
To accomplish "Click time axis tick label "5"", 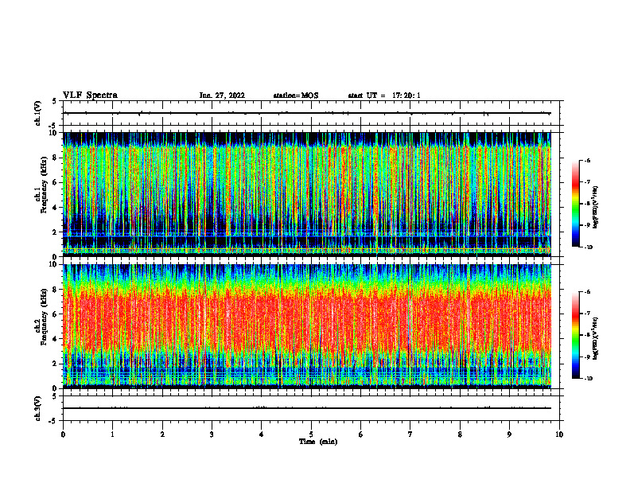I will point(311,434).
